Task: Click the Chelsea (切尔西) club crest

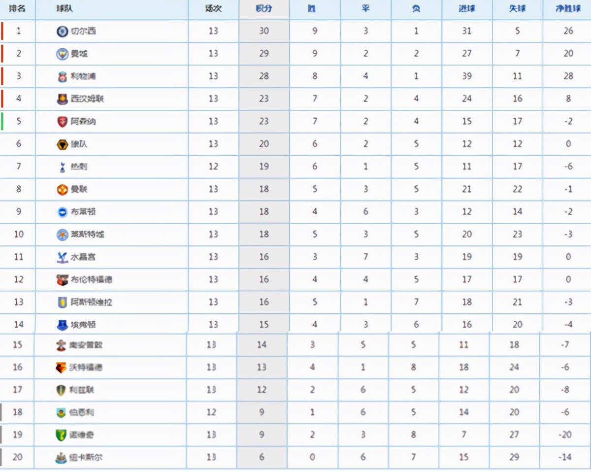Action: pyautogui.click(x=62, y=32)
